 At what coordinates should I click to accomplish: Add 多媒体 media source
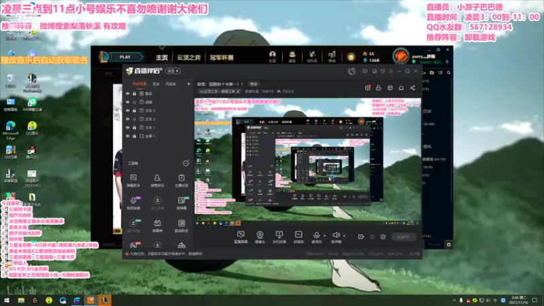point(299,237)
